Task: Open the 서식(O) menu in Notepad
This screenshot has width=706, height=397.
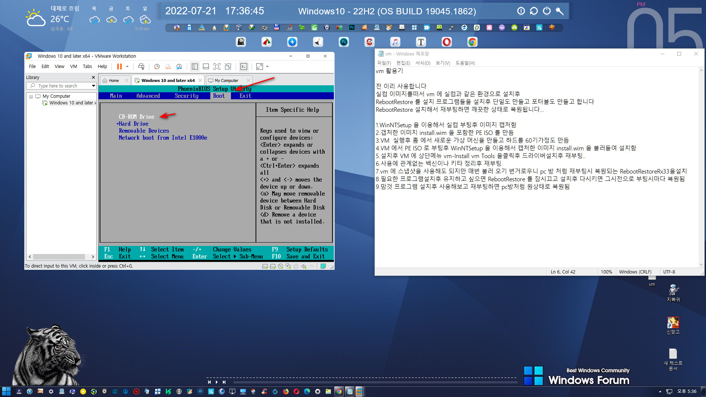Action: point(423,63)
